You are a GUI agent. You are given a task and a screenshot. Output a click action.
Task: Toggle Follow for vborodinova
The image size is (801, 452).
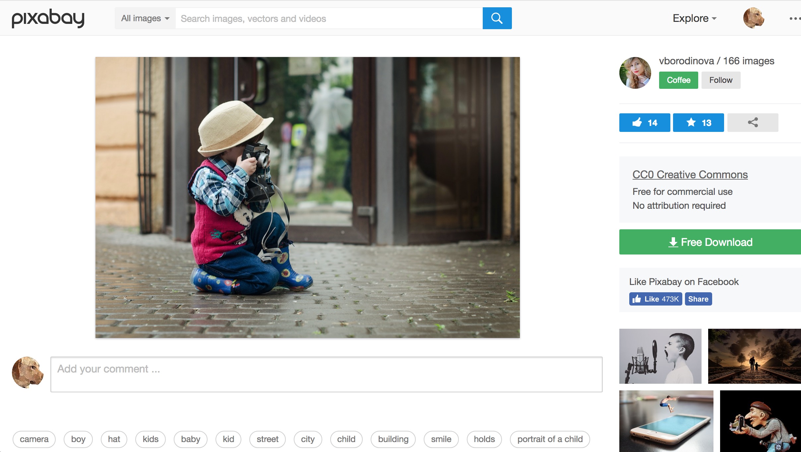720,80
